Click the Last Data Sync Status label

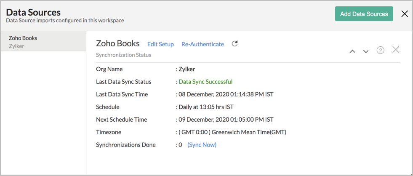click(123, 82)
